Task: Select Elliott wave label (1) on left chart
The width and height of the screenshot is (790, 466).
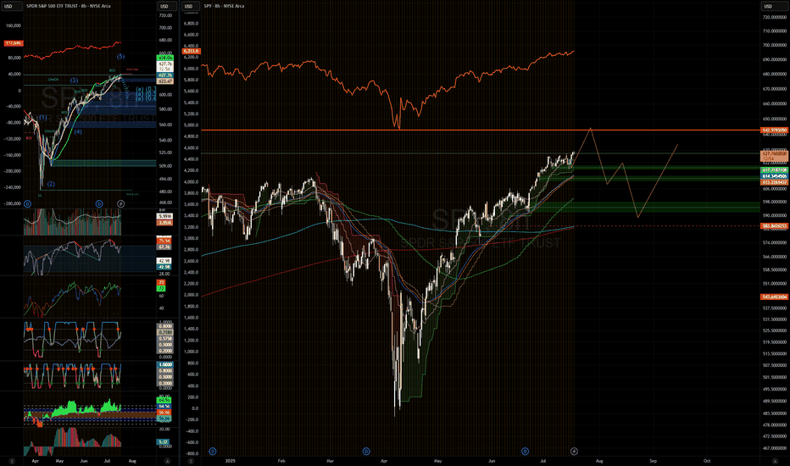Action: tap(42, 118)
